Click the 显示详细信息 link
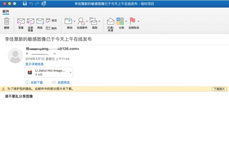The width and height of the screenshot is (229, 141). pyautogui.click(x=34, y=64)
